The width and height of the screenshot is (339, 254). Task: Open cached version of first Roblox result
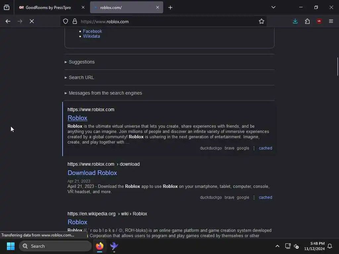(x=266, y=148)
